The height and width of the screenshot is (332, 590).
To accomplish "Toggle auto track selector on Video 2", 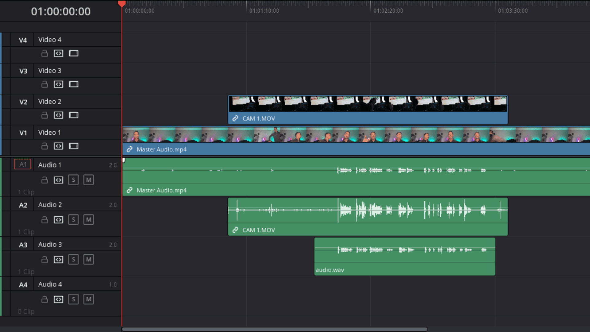I will (58, 115).
